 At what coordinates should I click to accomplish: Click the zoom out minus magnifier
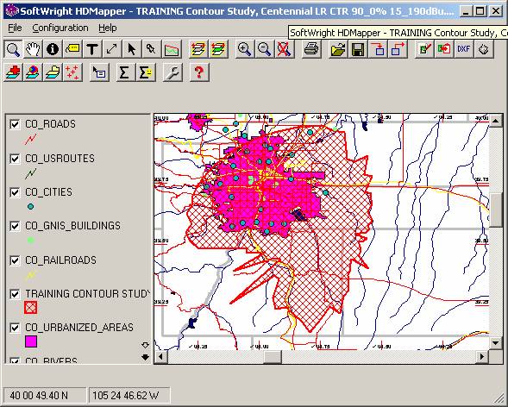[x=264, y=49]
